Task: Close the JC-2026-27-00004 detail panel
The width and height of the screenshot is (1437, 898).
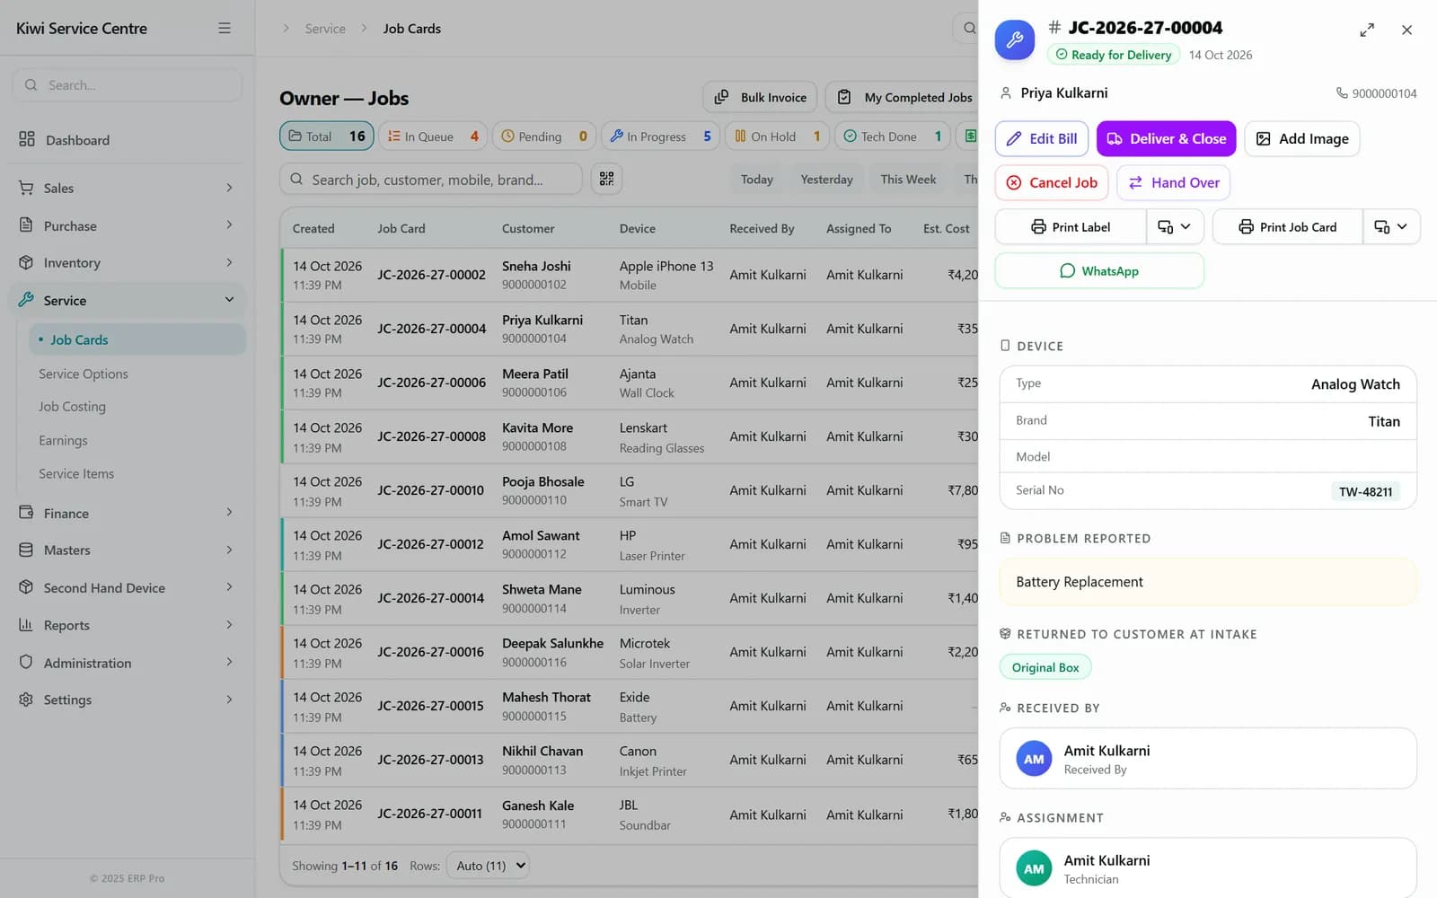Action: click(x=1406, y=30)
